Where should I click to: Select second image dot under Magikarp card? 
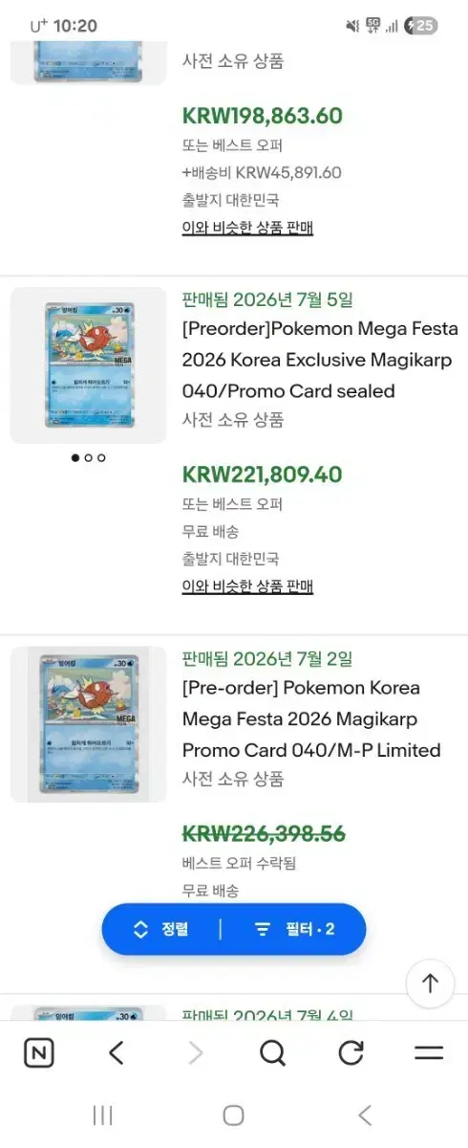[88, 458]
